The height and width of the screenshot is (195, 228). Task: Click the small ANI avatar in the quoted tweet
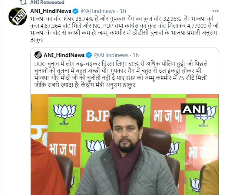(x=38, y=55)
